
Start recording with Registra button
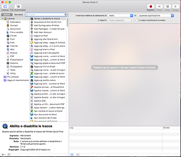[151, 6]
